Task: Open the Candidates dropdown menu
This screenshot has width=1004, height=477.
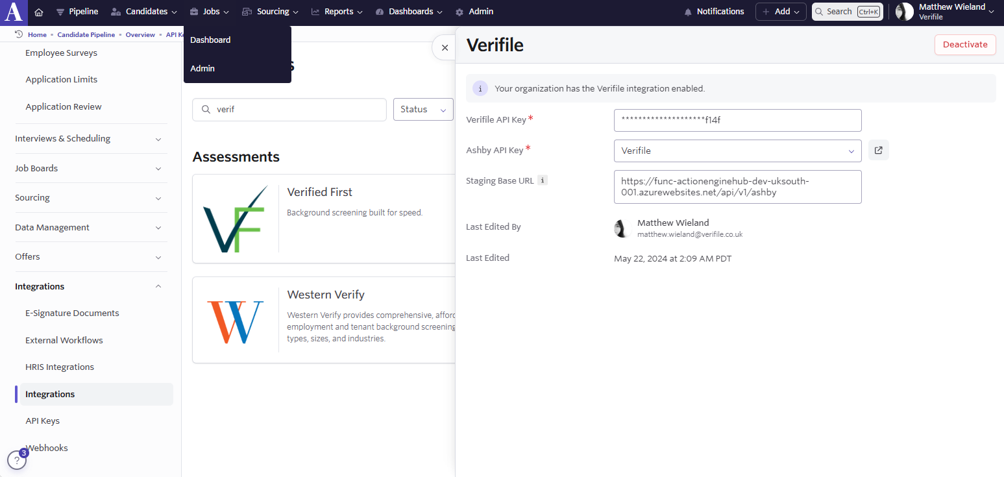Action: click(x=143, y=12)
